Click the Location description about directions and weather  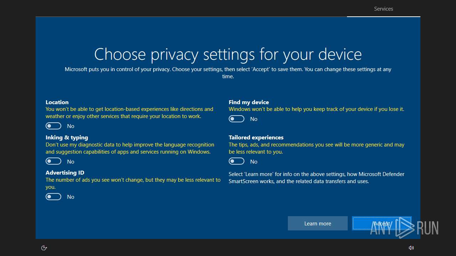point(129,113)
